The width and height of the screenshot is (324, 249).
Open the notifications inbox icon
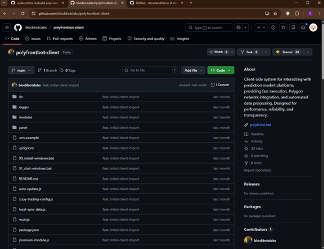pos(303,28)
